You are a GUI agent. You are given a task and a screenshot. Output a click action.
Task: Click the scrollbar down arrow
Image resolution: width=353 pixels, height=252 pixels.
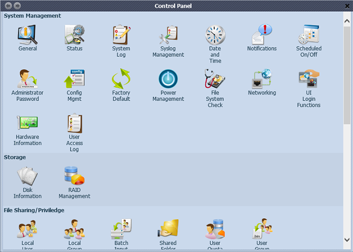(347, 239)
